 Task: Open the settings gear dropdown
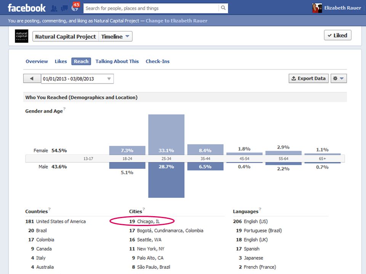coord(339,78)
